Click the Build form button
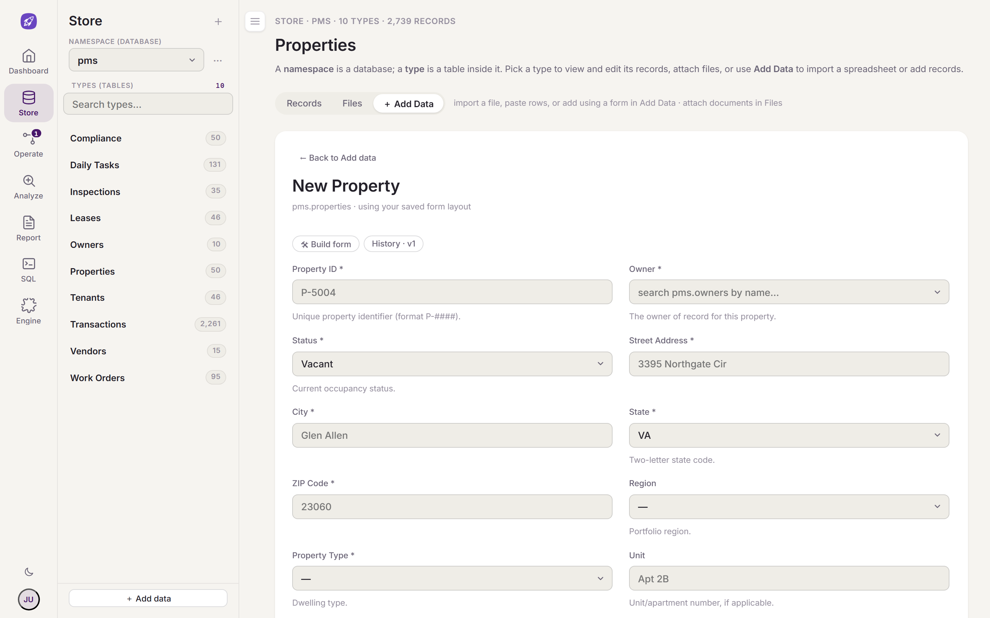The width and height of the screenshot is (990, 618). coord(326,244)
